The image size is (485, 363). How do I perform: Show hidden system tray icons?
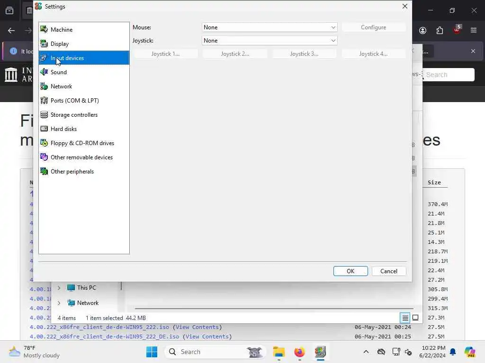click(366, 352)
